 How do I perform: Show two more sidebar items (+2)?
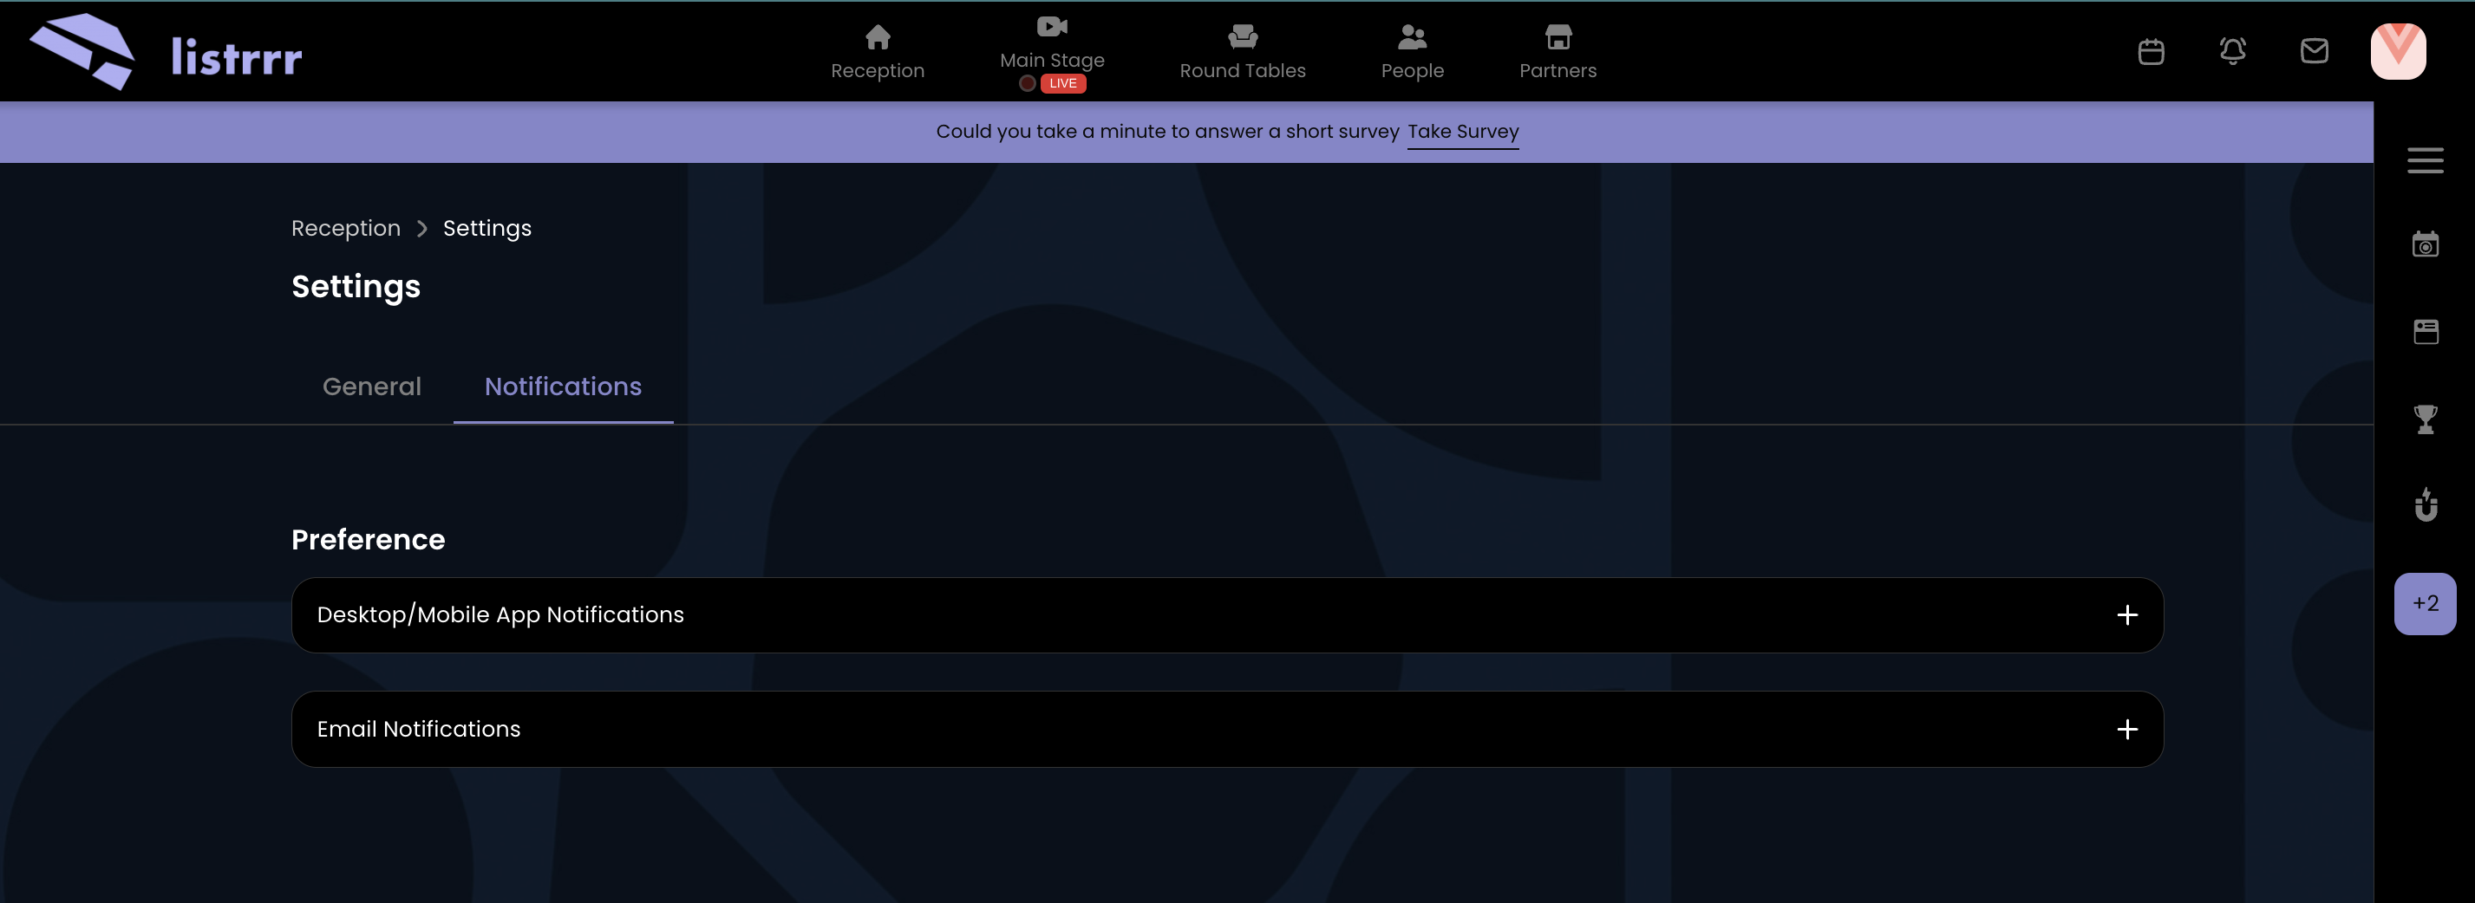click(x=2425, y=604)
